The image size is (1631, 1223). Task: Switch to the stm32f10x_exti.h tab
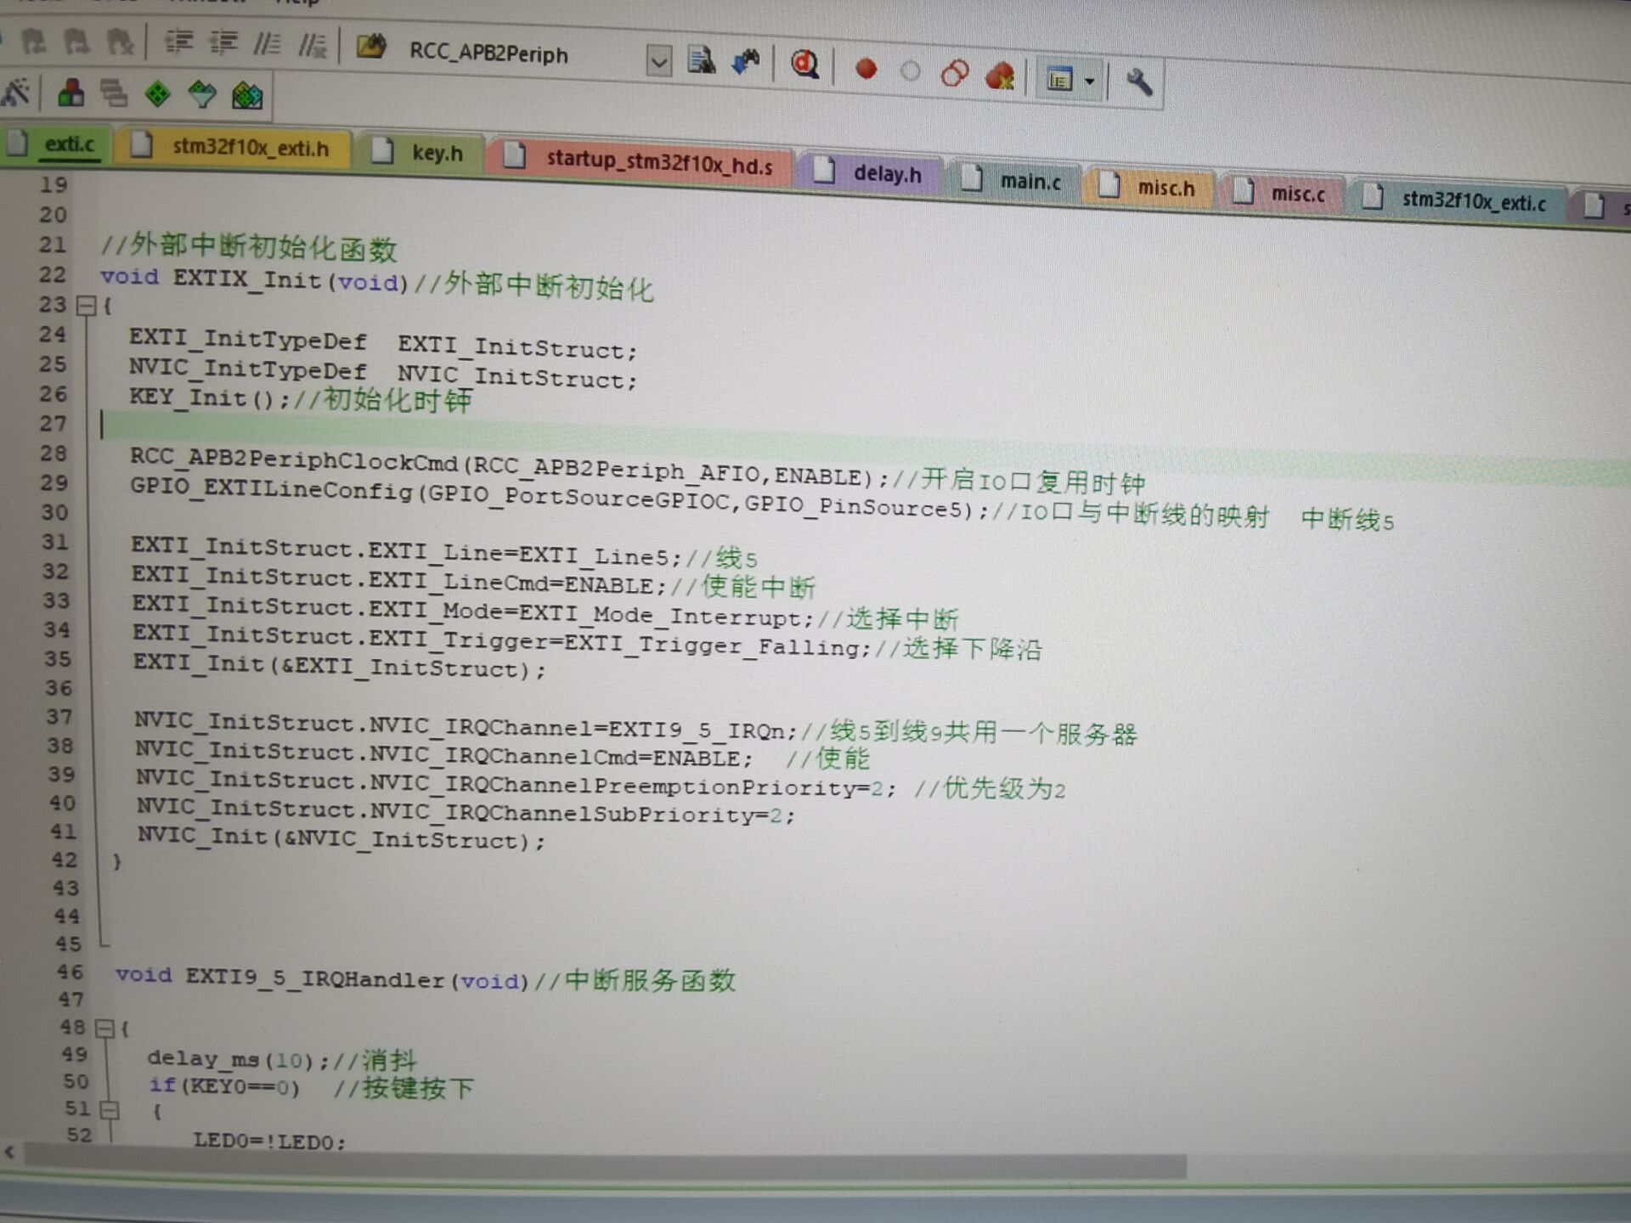(x=250, y=148)
